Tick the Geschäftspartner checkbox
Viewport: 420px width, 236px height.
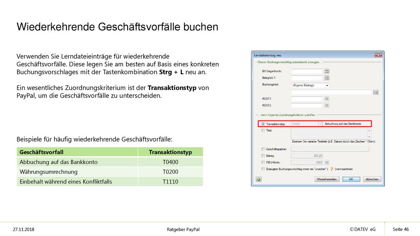[263, 149]
